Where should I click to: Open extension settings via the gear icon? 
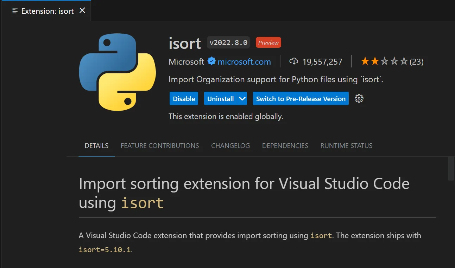click(x=359, y=98)
